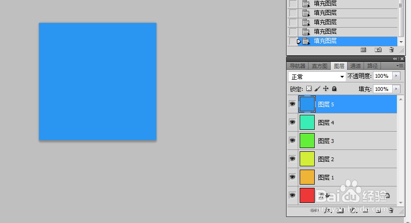411x223 pixels.
Task: Hide 图层 2 eye icon
Action: pos(293,159)
